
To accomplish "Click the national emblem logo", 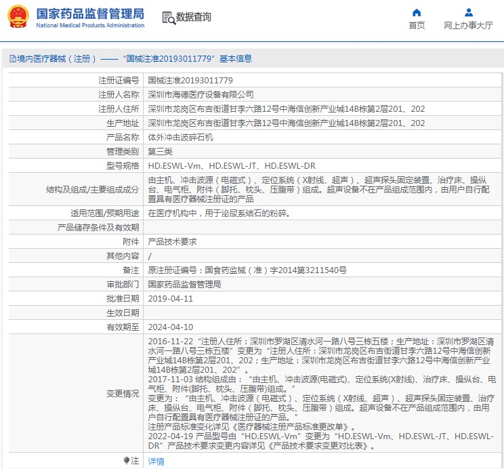I will pos(18,17).
